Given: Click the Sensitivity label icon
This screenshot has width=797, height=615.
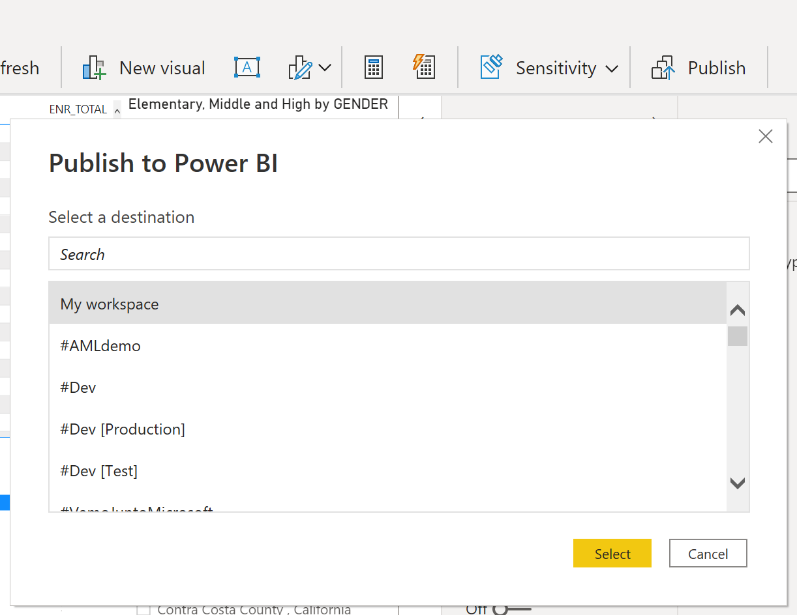Looking at the screenshot, I should tap(492, 67).
